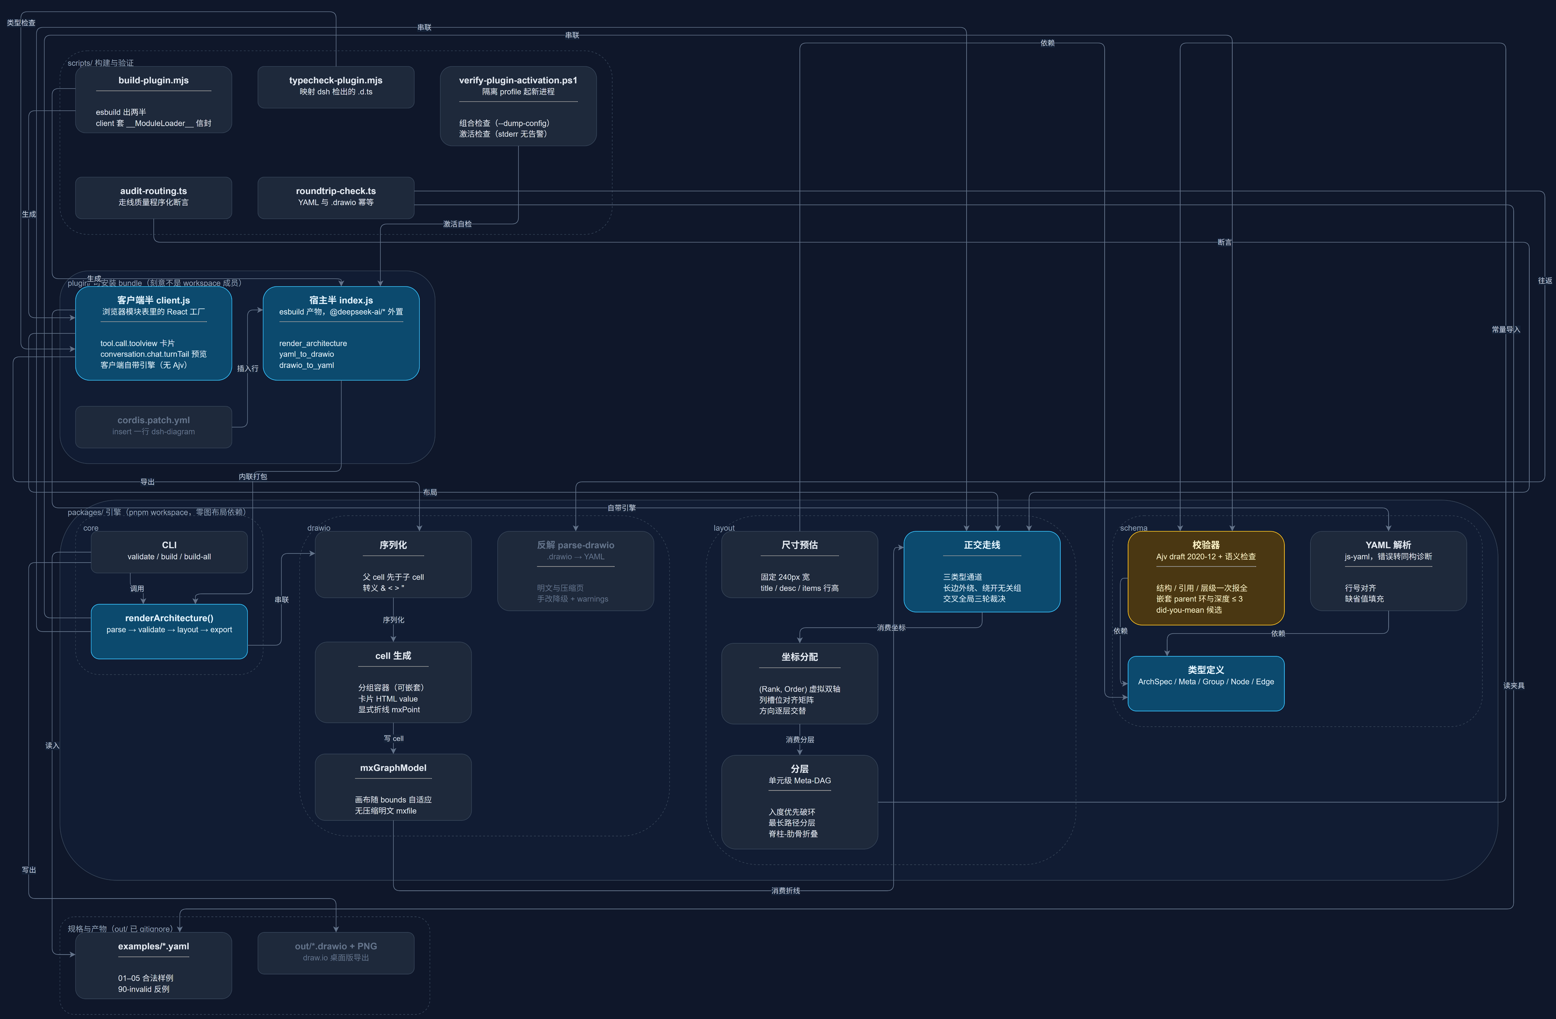Select the 尺寸预估 node
The height and width of the screenshot is (1019, 1556).
[799, 564]
